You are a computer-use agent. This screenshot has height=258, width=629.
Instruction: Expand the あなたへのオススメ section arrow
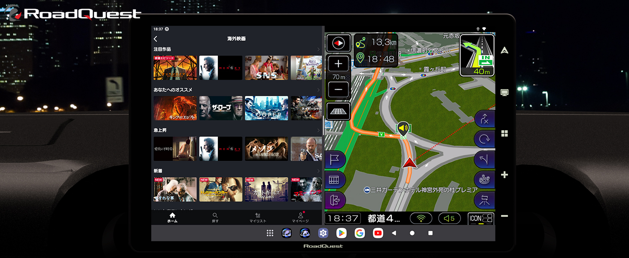click(x=318, y=90)
